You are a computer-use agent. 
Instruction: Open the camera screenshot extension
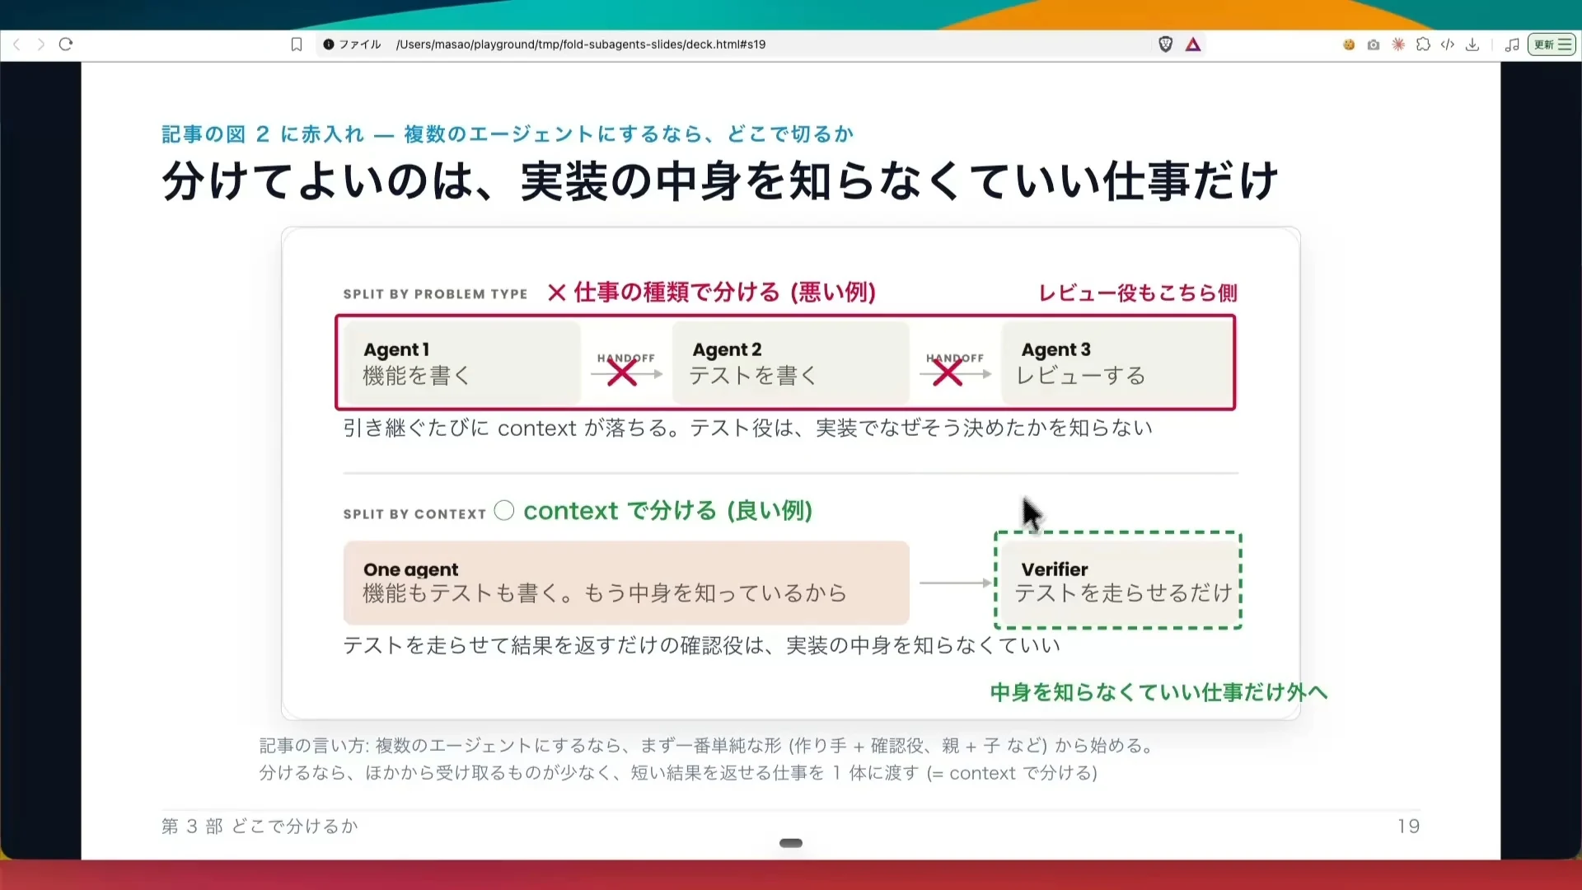pos(1374,44)
